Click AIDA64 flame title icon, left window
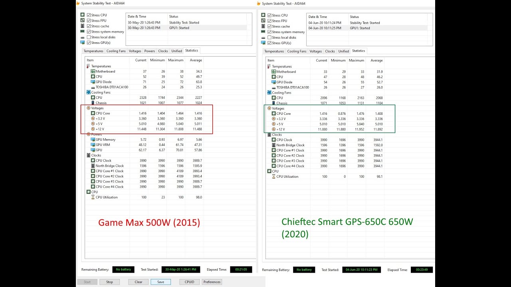 coord(78,3)
